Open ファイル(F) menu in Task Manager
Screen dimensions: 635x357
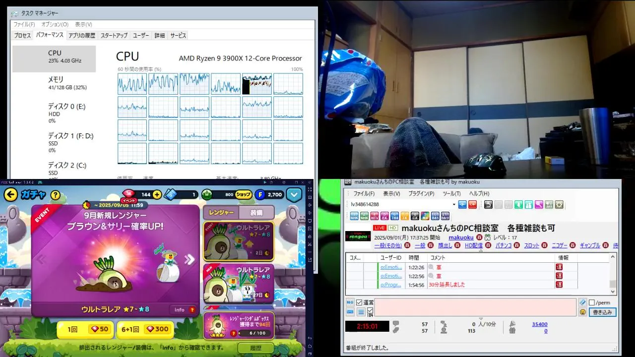pos(24,24)
